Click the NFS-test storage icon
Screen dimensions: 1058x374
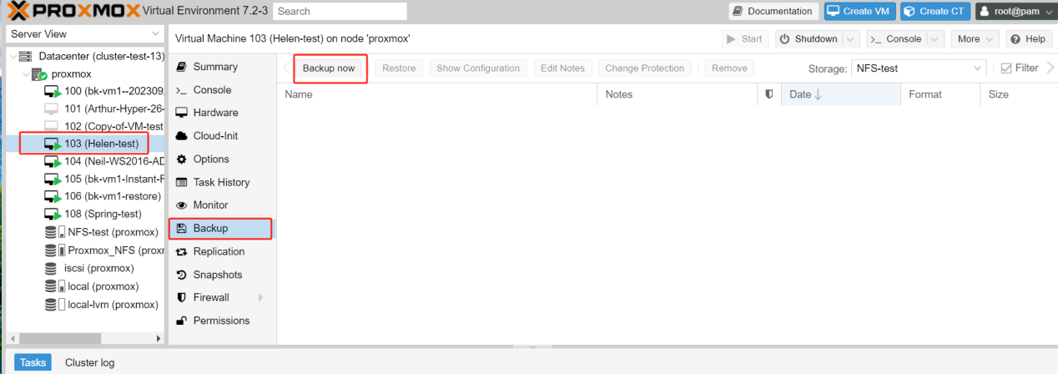click(x=54, y=232)
